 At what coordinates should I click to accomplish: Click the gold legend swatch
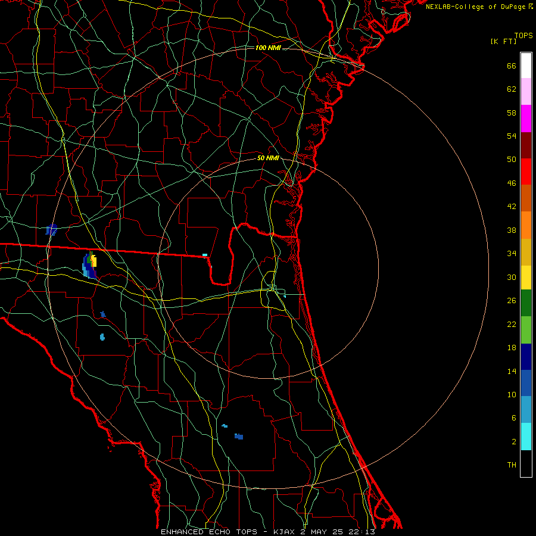click(526, 253)
